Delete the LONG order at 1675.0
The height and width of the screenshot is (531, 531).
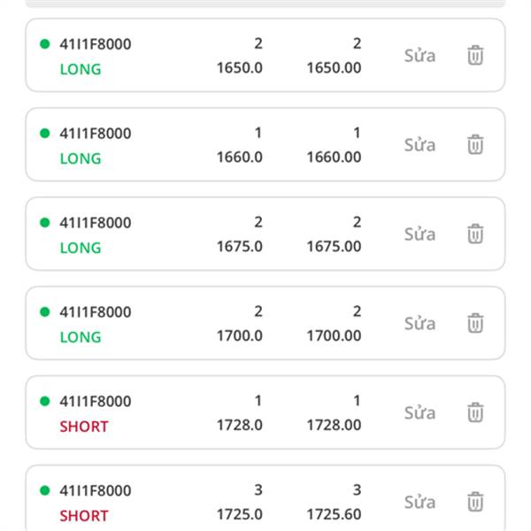475,234
